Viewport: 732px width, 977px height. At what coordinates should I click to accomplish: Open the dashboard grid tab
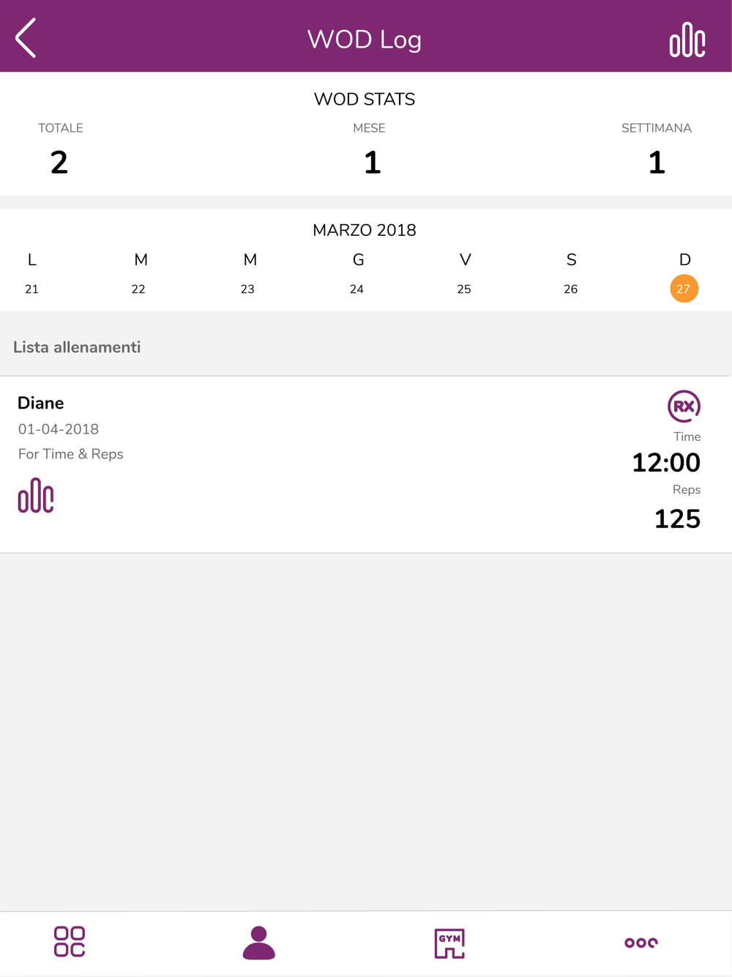click(x=70, y=942)
